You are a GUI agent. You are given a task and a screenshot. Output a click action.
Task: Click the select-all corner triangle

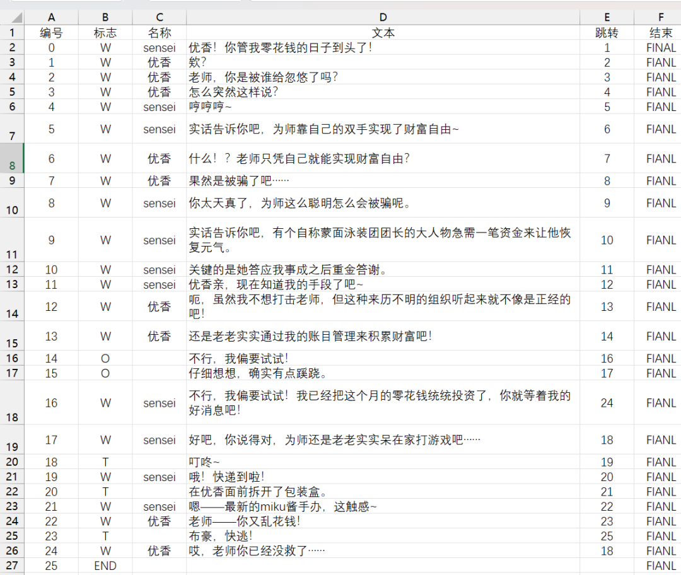[x=16, y=18]
